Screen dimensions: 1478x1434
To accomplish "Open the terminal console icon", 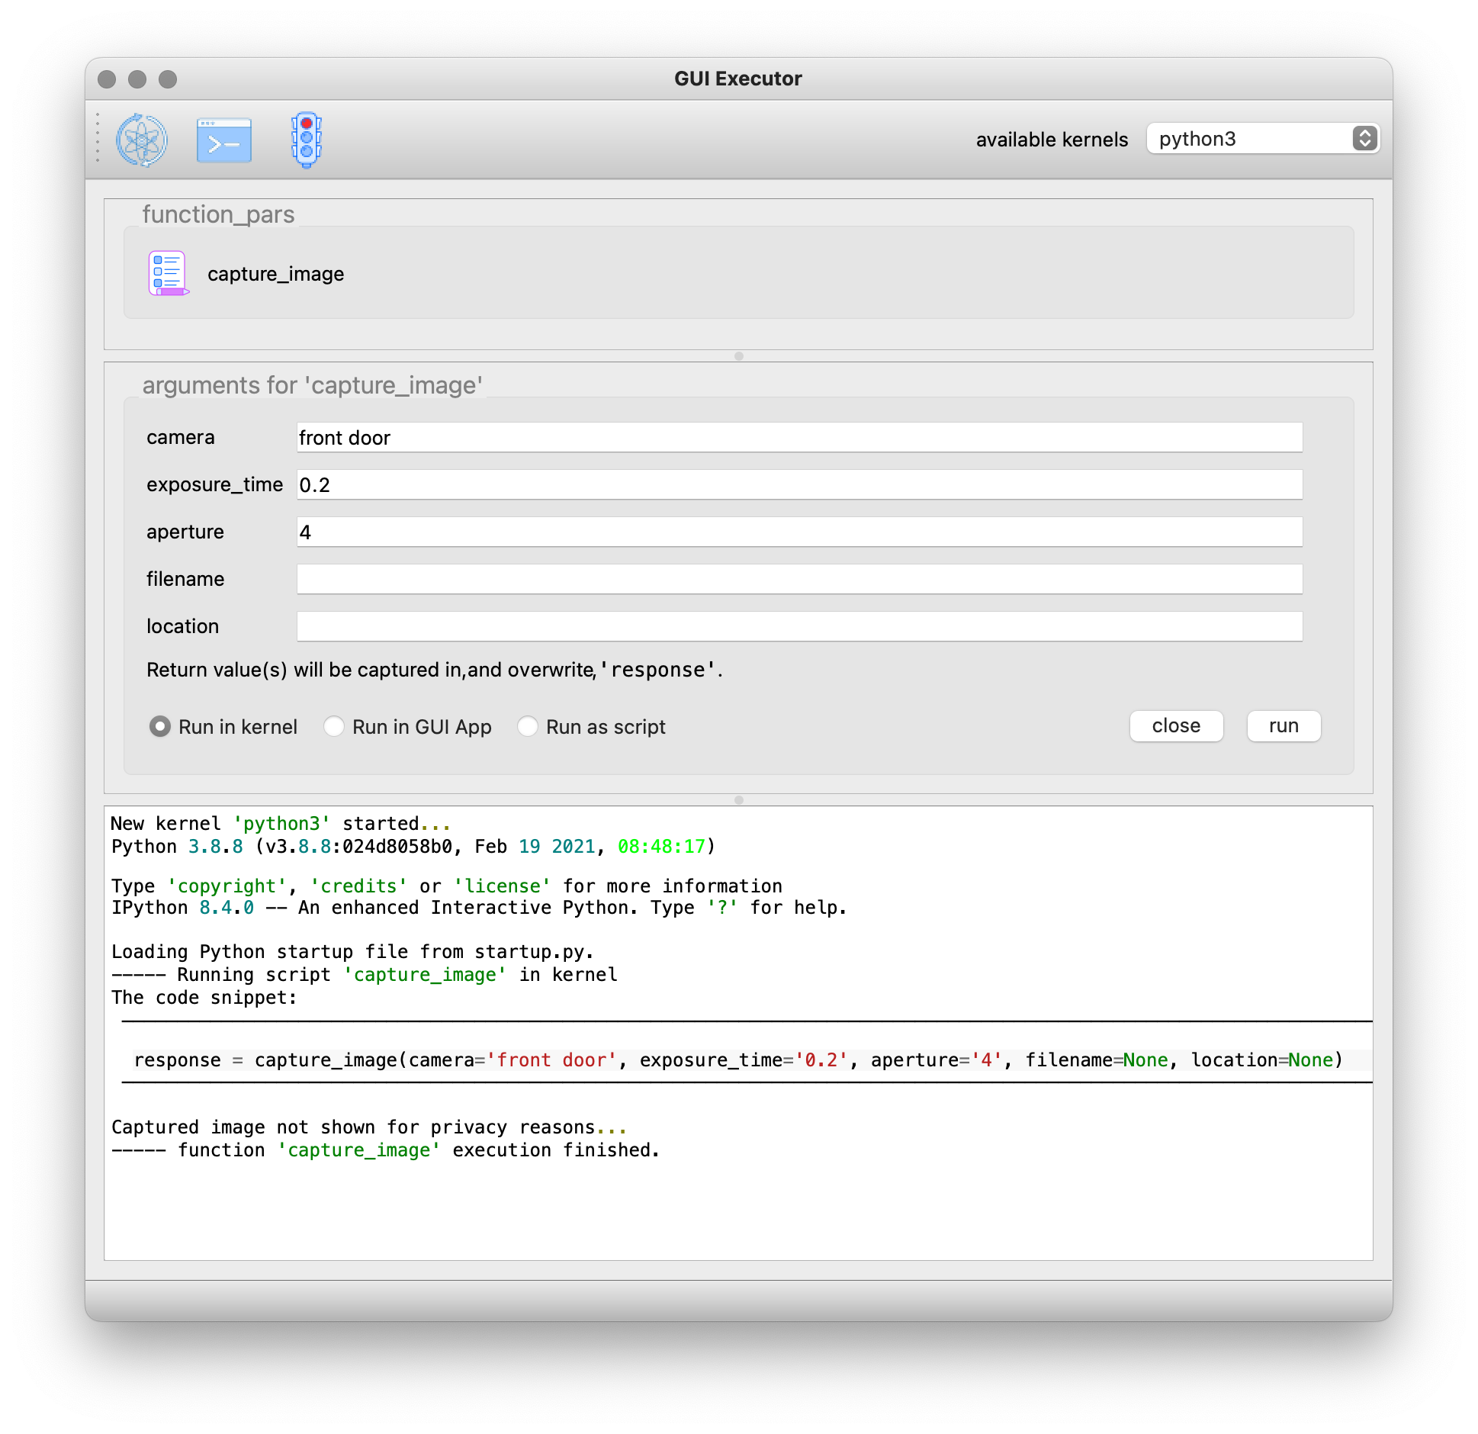I will [x=224, y=140].
